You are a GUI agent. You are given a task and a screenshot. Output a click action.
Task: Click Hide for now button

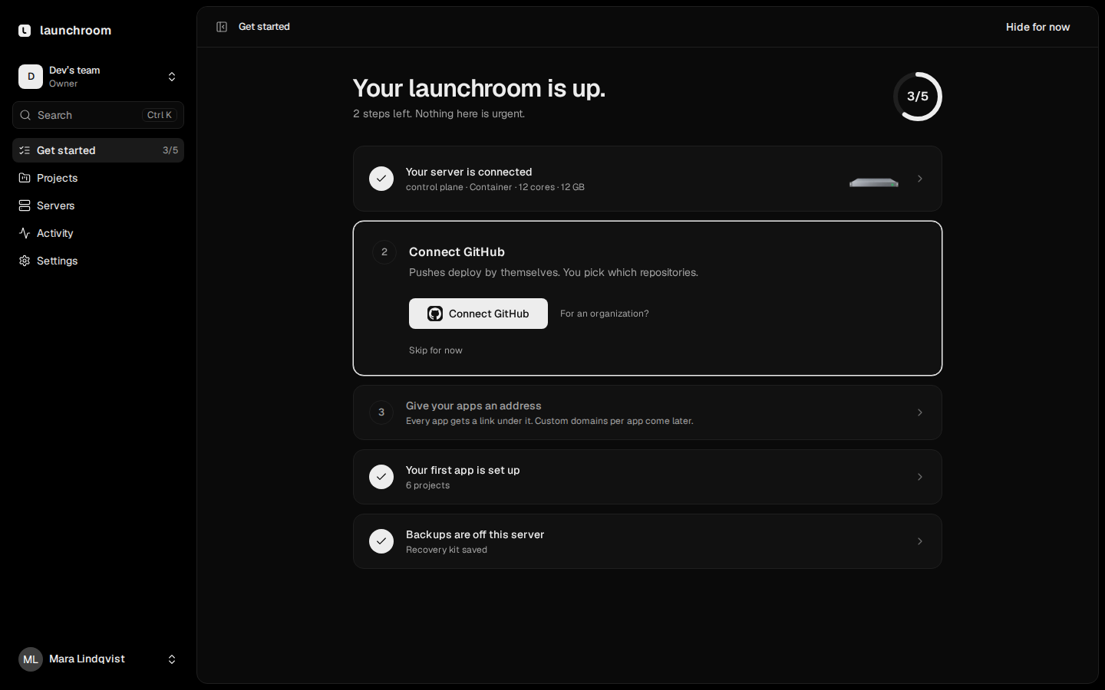[x=1037, y=27]
